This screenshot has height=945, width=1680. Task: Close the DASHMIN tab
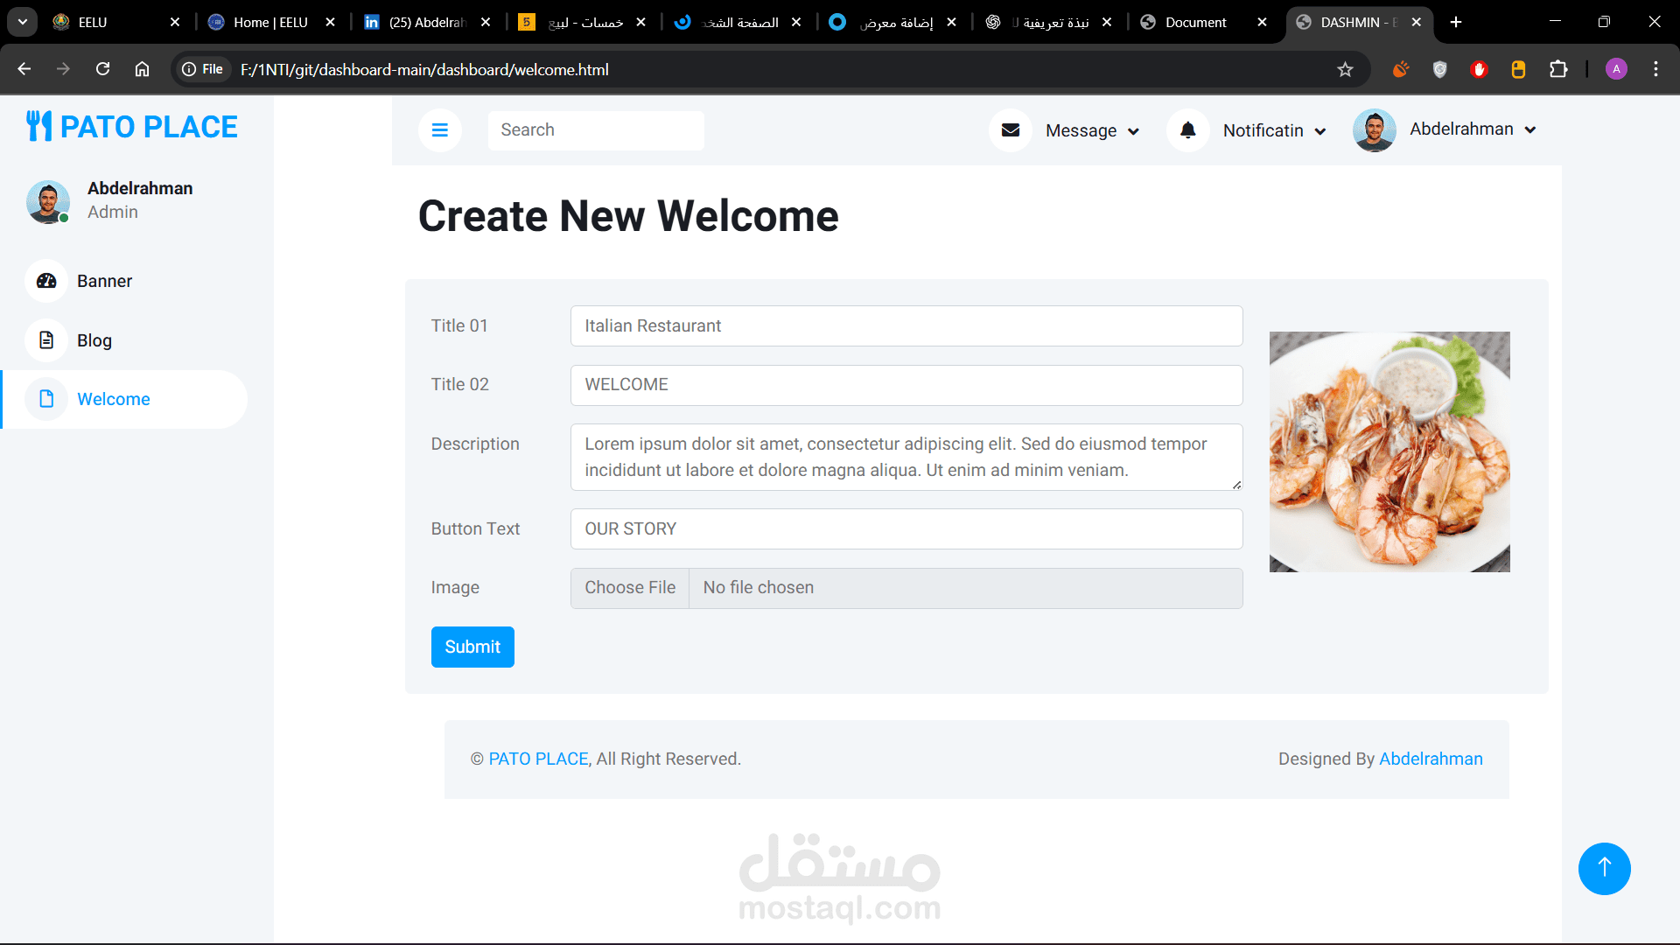(x=1416, y=22)
